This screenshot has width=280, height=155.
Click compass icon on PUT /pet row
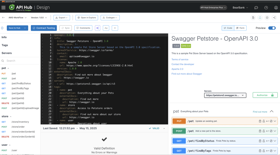tap(271, 121)
